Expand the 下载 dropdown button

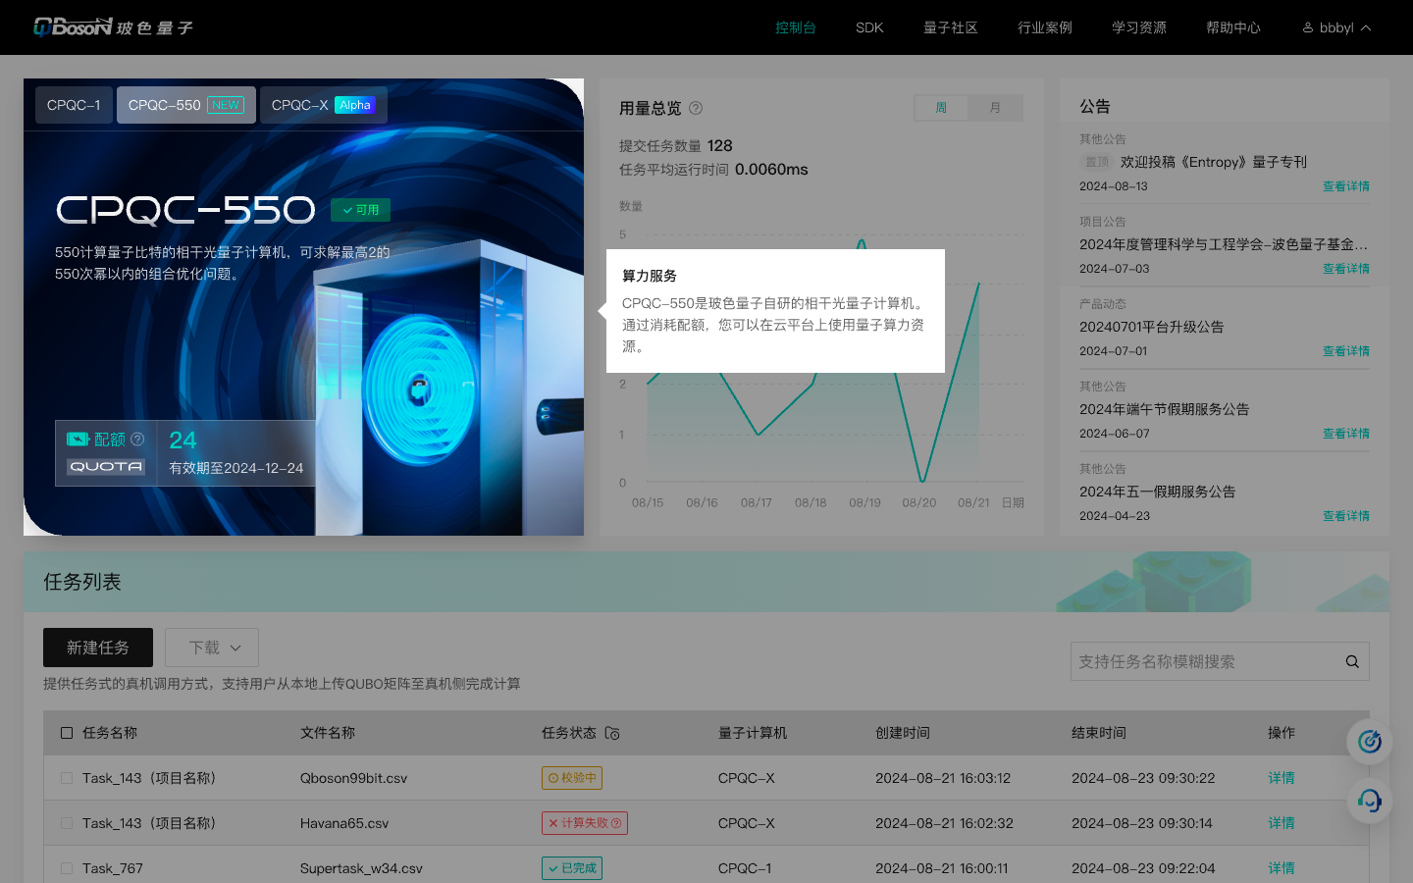pos(212,648)
